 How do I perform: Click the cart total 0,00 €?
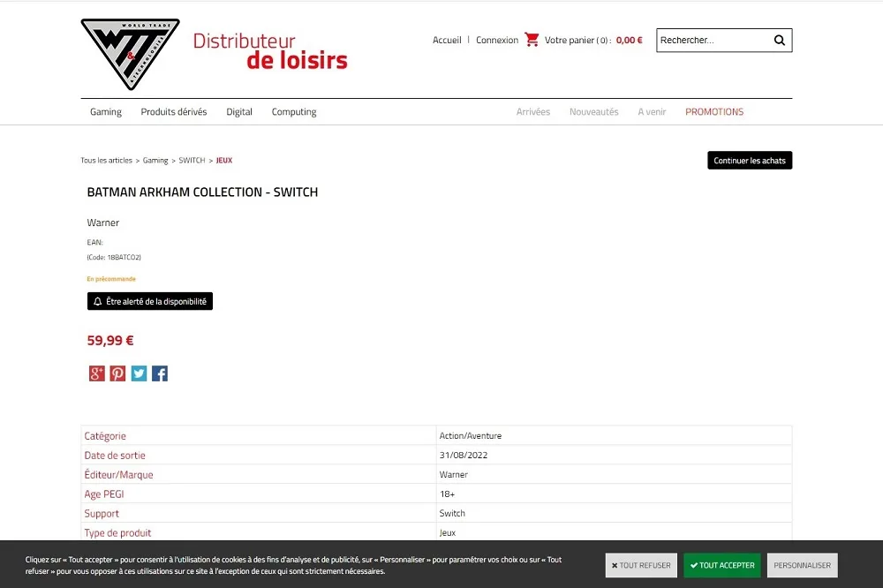(x=629, y=40)
